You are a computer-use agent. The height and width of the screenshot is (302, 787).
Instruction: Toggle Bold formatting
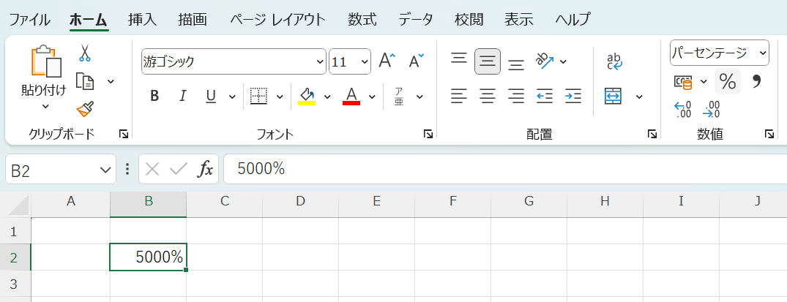(x=154, y=96)
